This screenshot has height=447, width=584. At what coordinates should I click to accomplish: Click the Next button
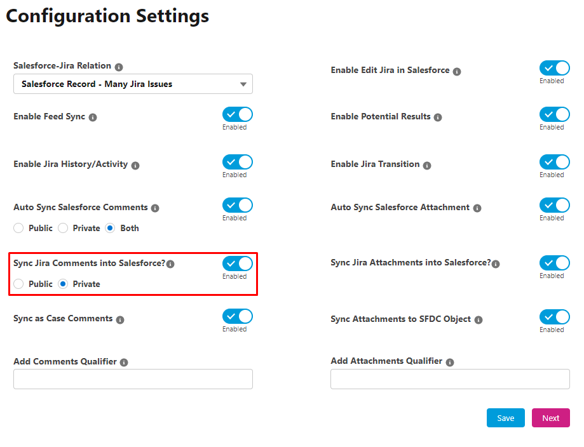550,418
